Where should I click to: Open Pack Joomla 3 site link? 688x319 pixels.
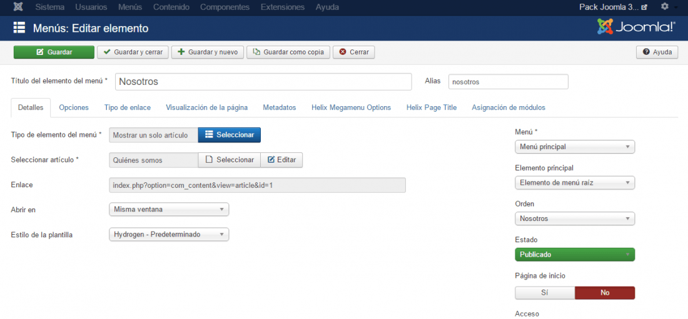click(x=613, y=7)
